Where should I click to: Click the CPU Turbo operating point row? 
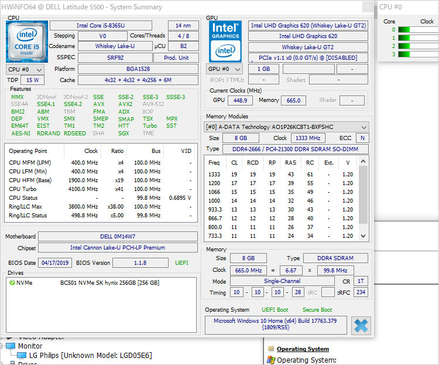(x=100, y=189)
